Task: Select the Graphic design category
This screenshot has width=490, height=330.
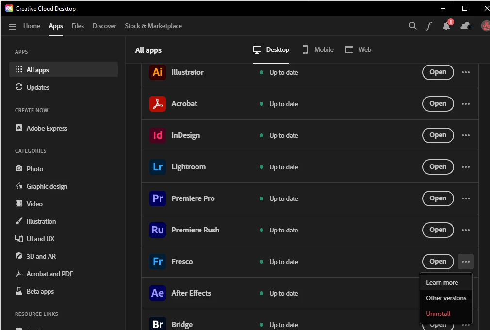Action: click(41, 186)
